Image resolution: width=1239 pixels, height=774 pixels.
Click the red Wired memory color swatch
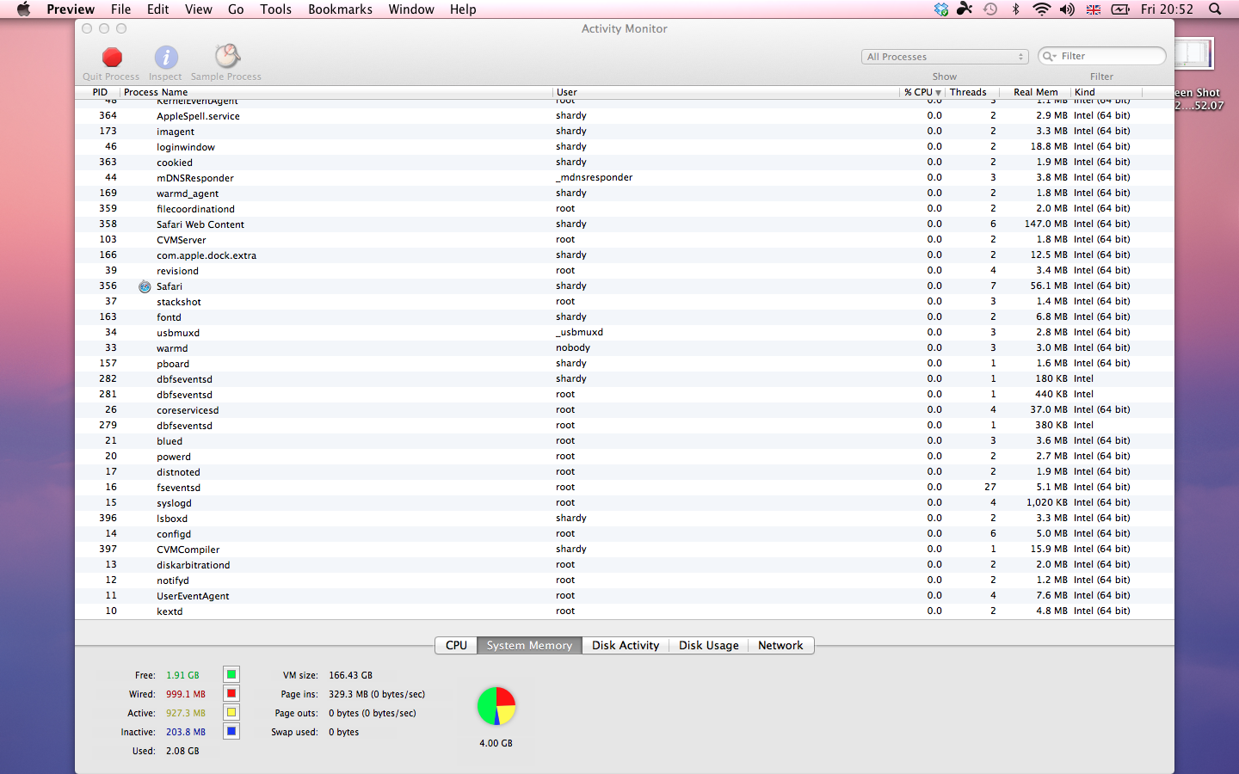231,693
